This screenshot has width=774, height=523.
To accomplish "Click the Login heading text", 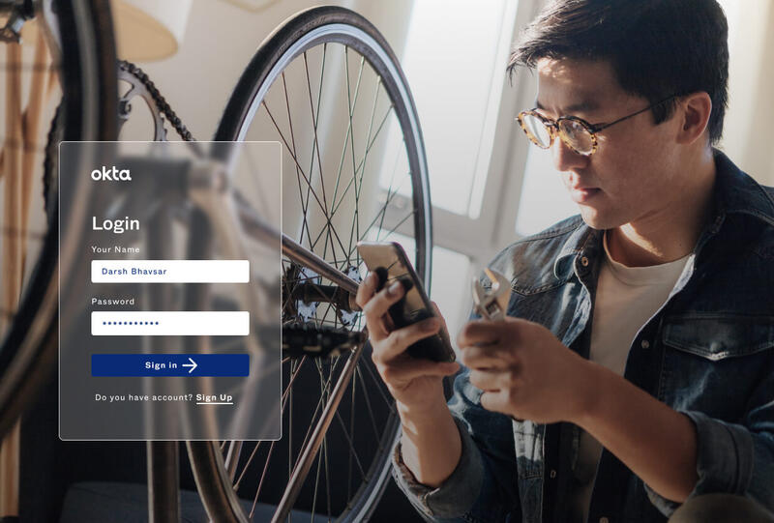I will 116,224.
